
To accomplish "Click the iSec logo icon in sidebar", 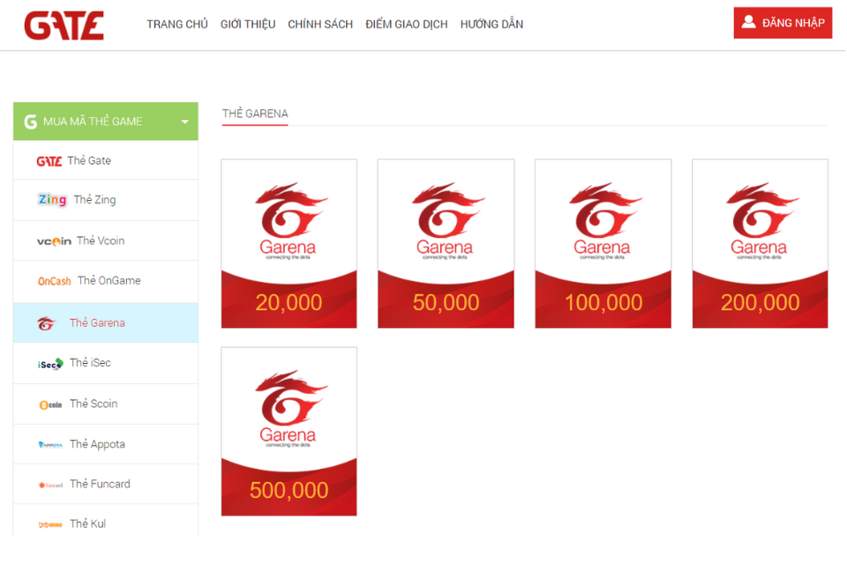I will point(51,364).
